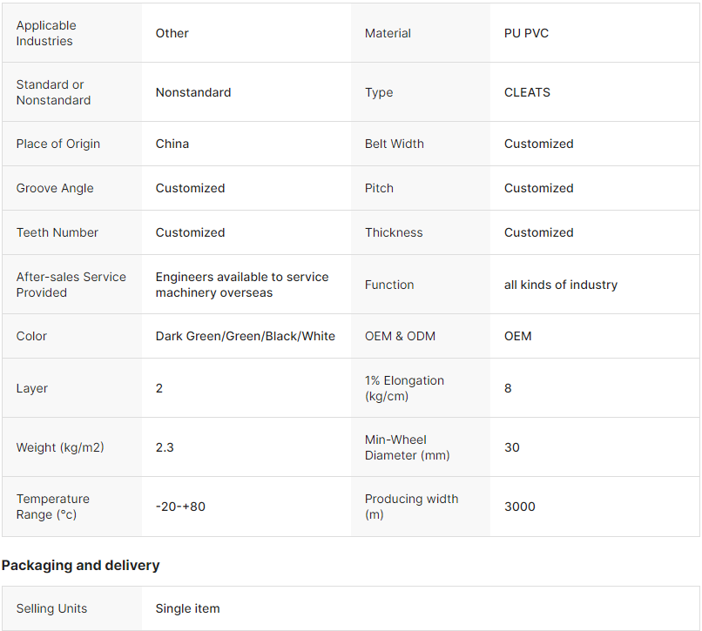The width and height of the screenshot is (702, 631).
Task: Click the 'Teeth Number' label
Action: pyautogui.click(x=57, y=232)
